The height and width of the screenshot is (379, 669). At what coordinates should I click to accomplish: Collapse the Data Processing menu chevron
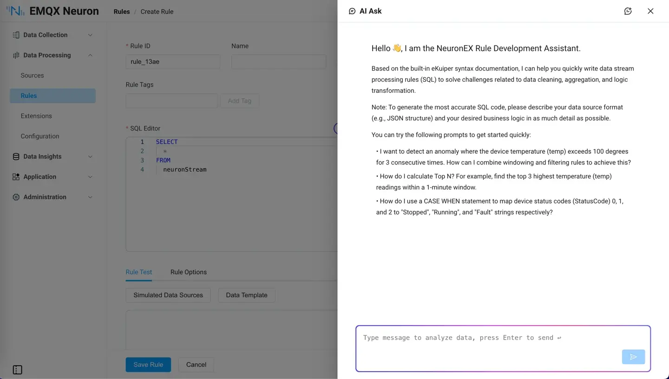(x=90, y=55)
